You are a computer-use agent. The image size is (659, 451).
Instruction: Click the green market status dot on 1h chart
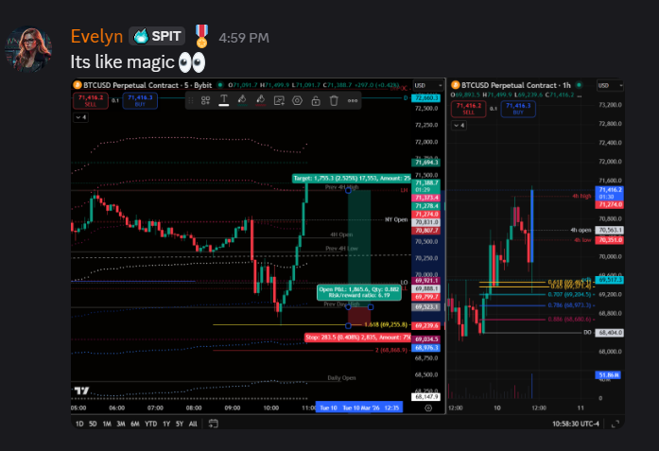tap(579, 85)
